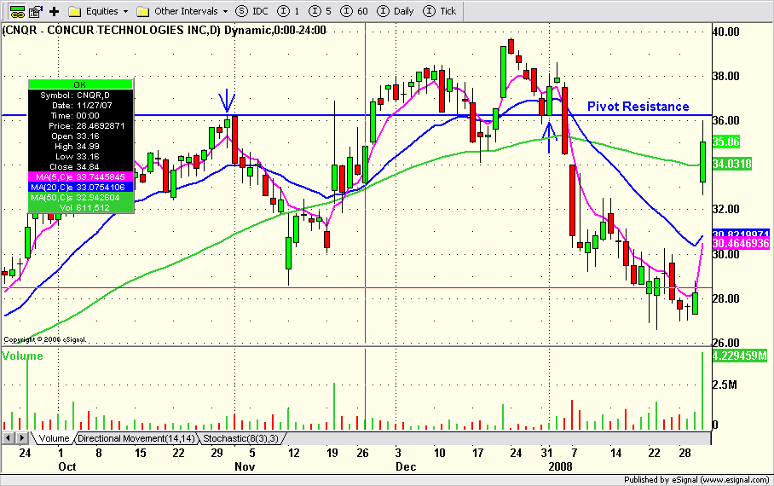Image resolution: width=774 pixels, height=486 pixels.
Task: Click the Nov label on the time axis
Action: [245, 466]
